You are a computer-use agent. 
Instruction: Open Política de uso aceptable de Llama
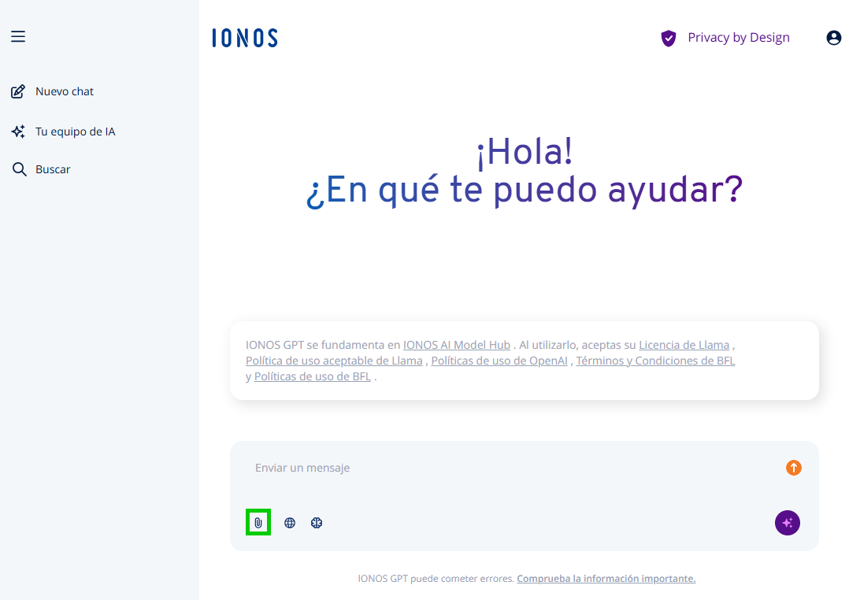click(334, 361)
